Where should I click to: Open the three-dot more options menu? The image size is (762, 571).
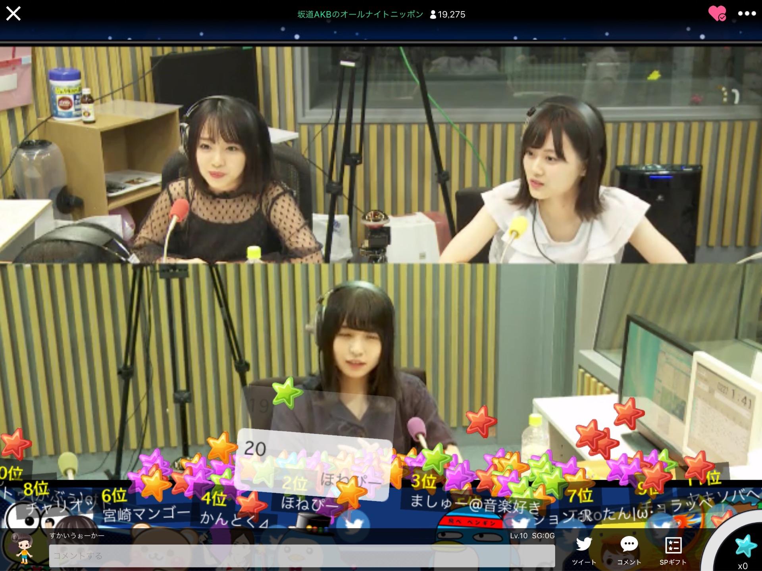(747, 13)
